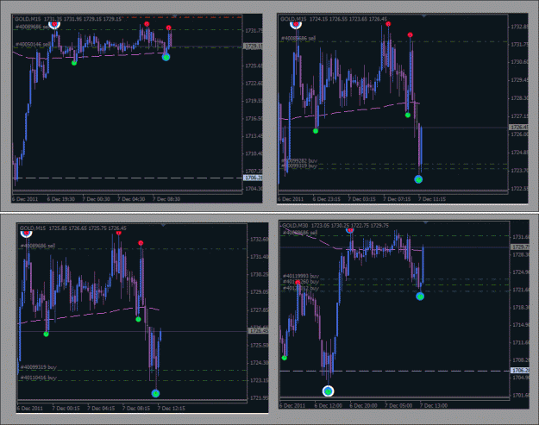The width and height of the screenshot is (539, 425).
Task: Click the 7 Dec 12:15 time label
Action: [172, 409]
